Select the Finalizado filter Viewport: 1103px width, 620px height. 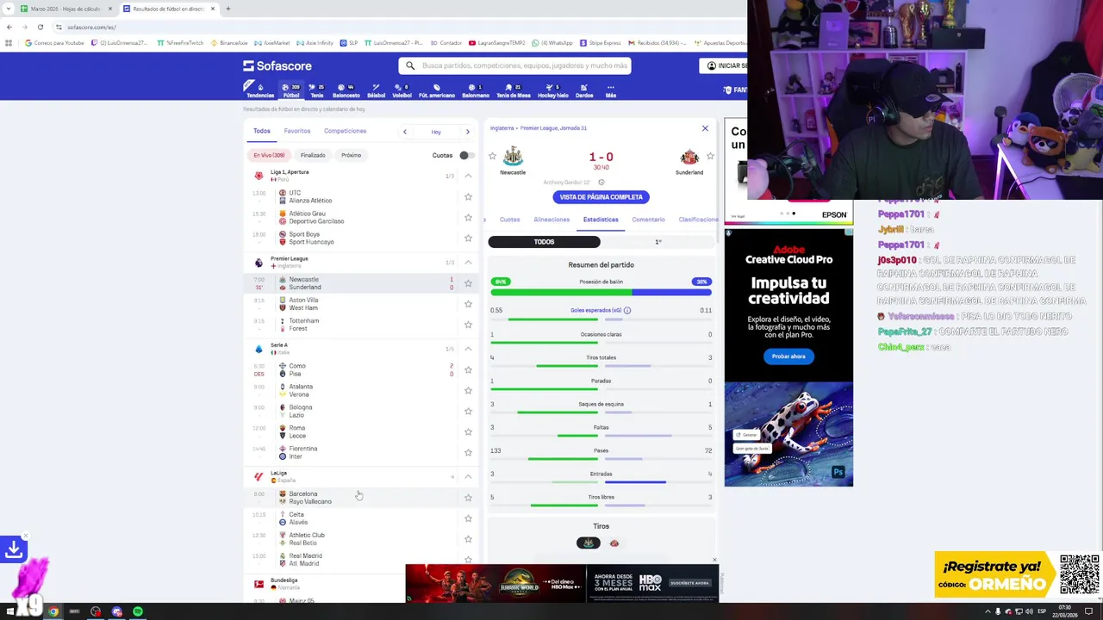tap(313, 155)
